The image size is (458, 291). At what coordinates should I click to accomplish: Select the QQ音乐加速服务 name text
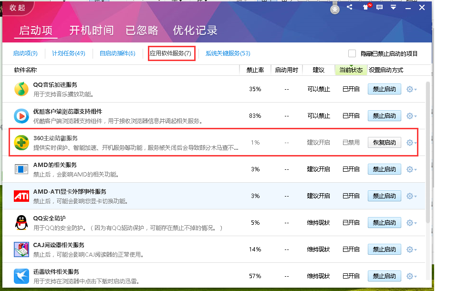(55, 85)
